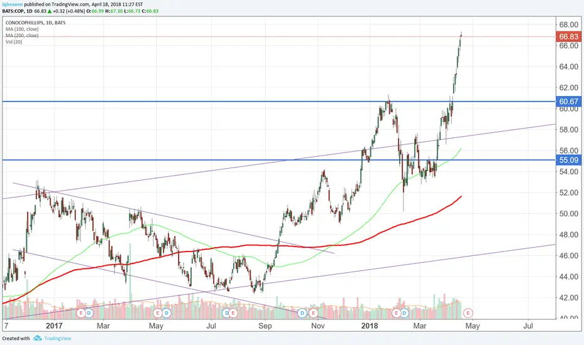Click the 46.00 price axis label
The width and height of the screenshot is (584, 345).
569,256
